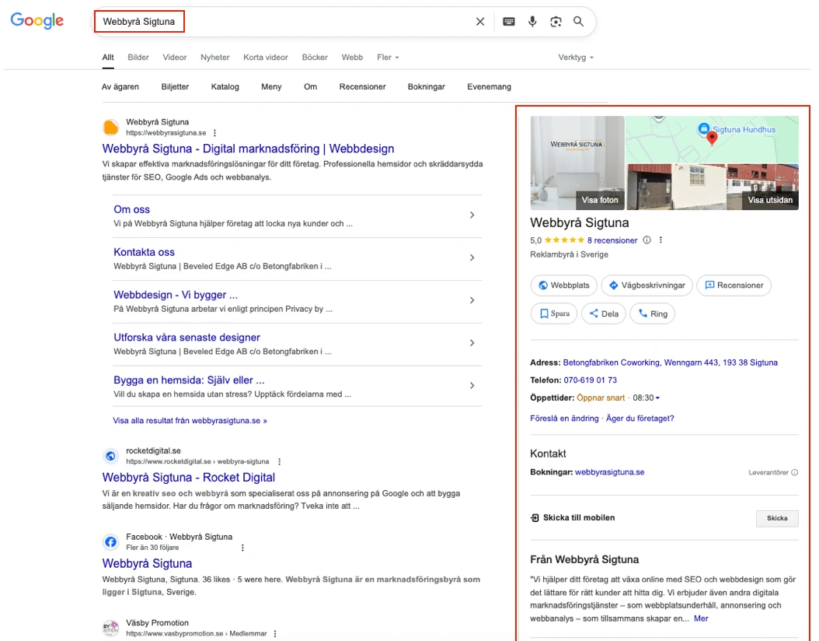Open options menu for rocketdigital.se result
819x641 pixels.
[x=280, y=461]
